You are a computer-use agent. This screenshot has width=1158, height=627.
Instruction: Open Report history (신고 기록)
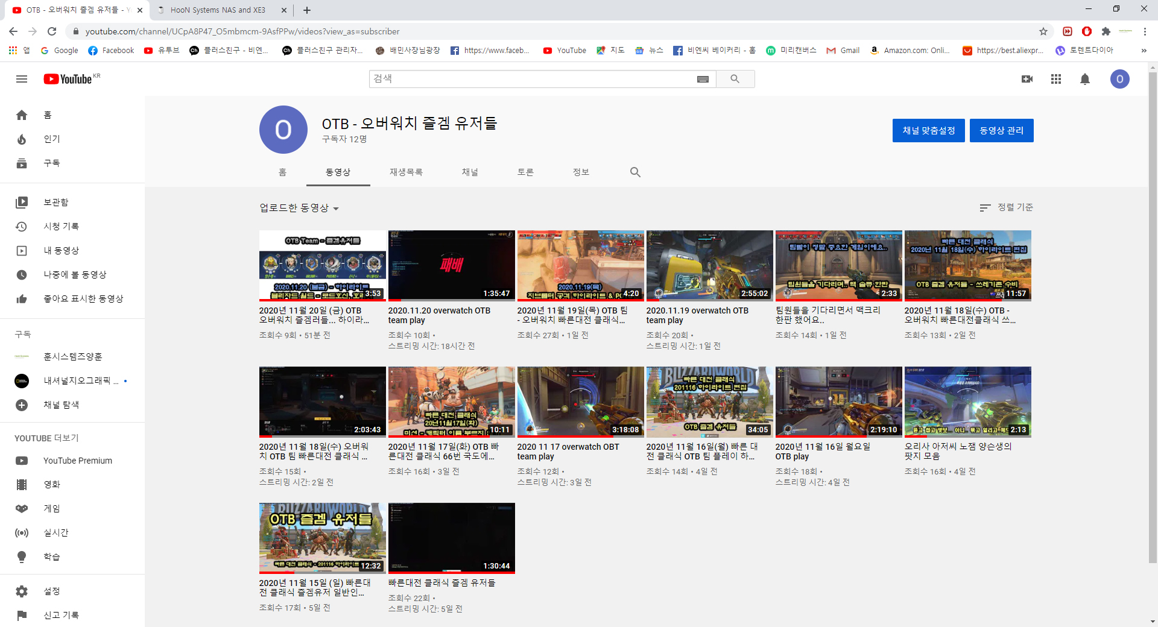(72, 616)
